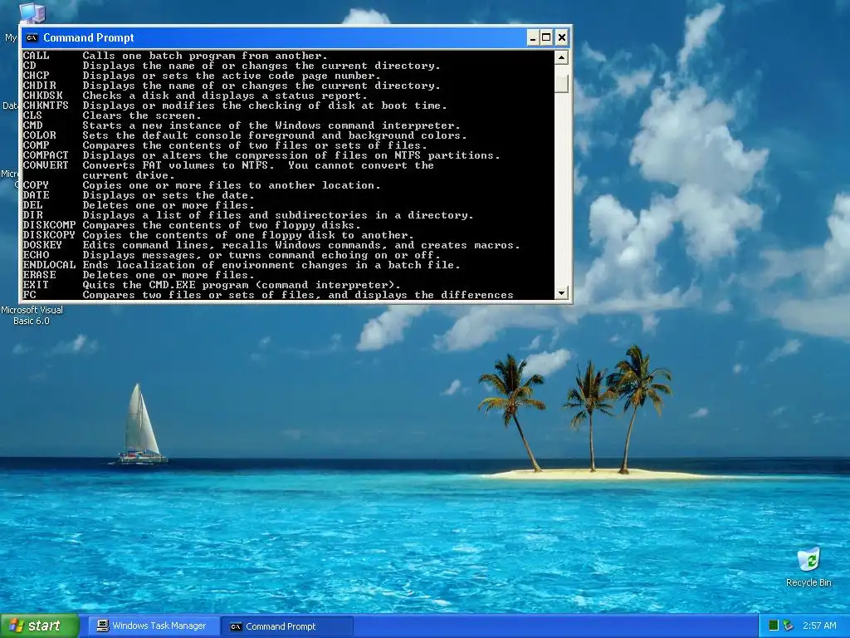Switch to Windows Task Manager in the taskbar
This screenshot has width=850, height=638.
pyautogui.click(x=154, y=626)
